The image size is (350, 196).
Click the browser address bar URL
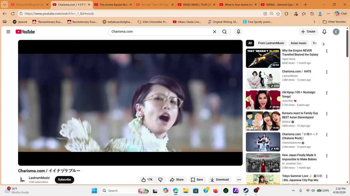coord(59,14)
